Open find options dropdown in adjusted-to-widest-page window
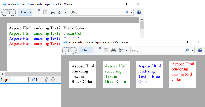 [x=192, y=50]
